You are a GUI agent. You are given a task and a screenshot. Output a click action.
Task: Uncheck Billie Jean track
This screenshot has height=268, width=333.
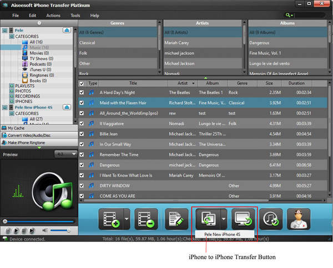click(82, 134)
